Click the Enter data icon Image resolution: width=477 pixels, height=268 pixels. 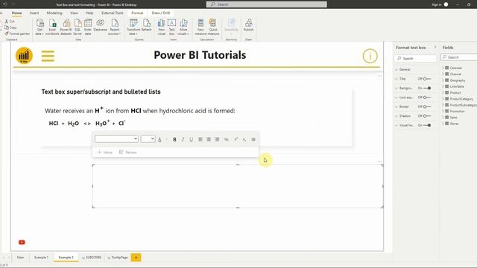(x=88, y=27)
